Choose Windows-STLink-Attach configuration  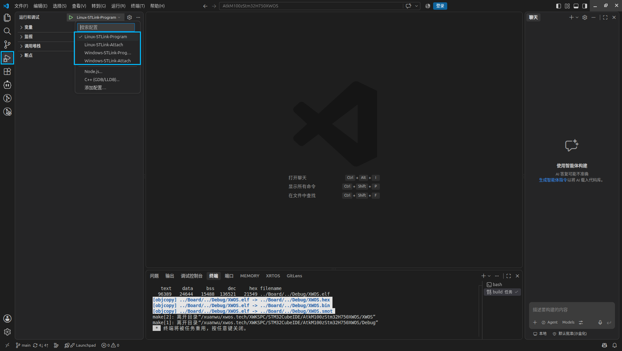click(107, 61)
